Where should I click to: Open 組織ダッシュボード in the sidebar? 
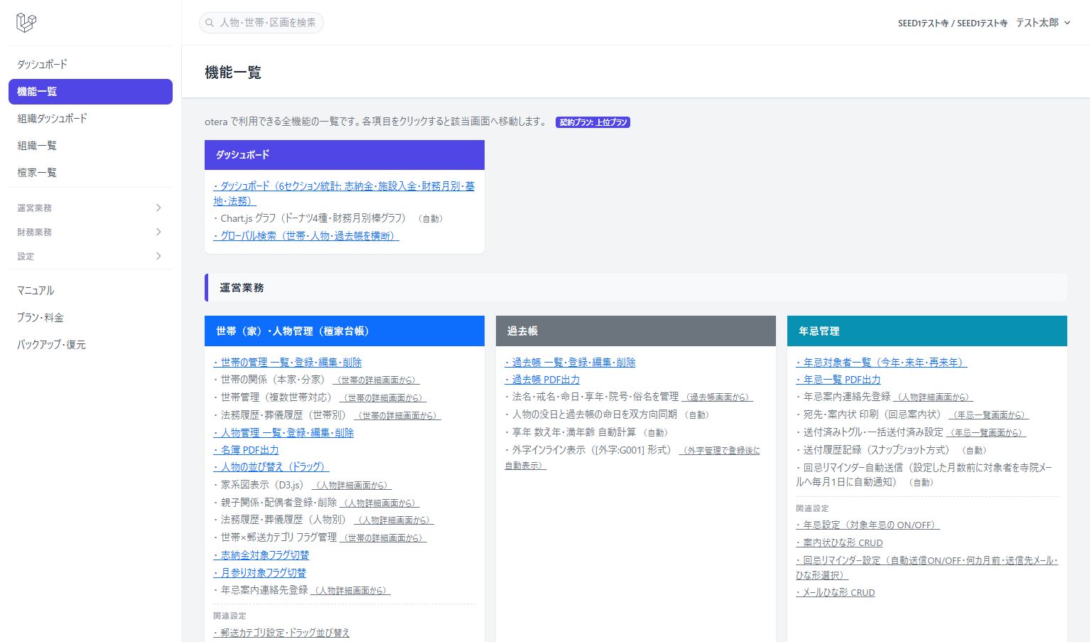coord(90,119)
